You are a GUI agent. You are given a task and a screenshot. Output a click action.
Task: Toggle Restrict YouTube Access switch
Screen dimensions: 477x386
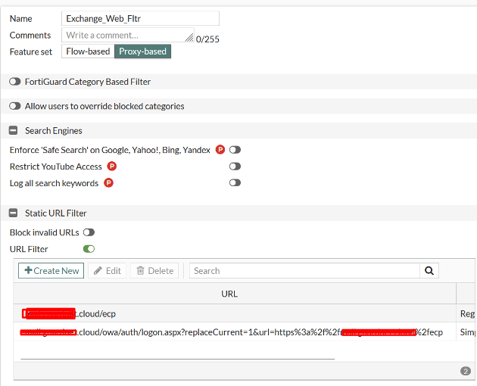[235, 167]
